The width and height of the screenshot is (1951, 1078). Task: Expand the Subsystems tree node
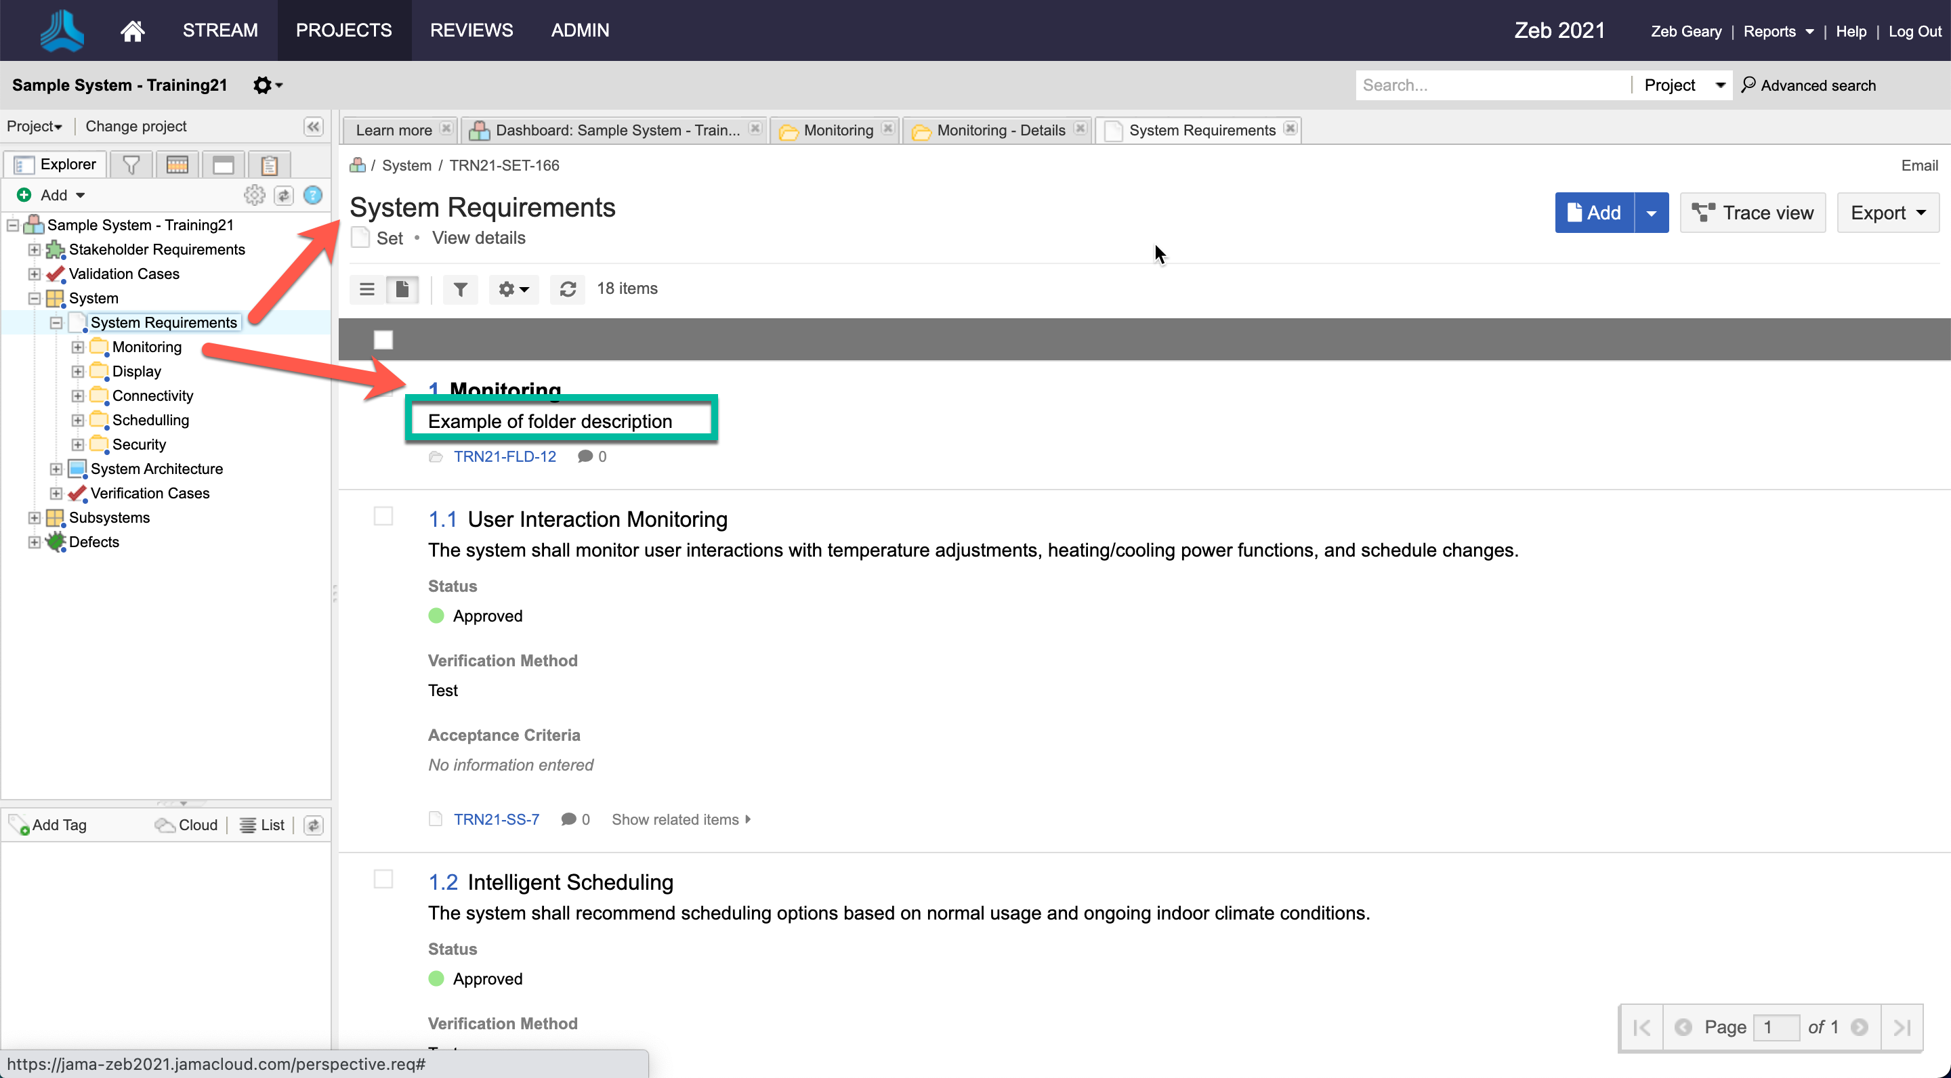click(x=34, y=518)
